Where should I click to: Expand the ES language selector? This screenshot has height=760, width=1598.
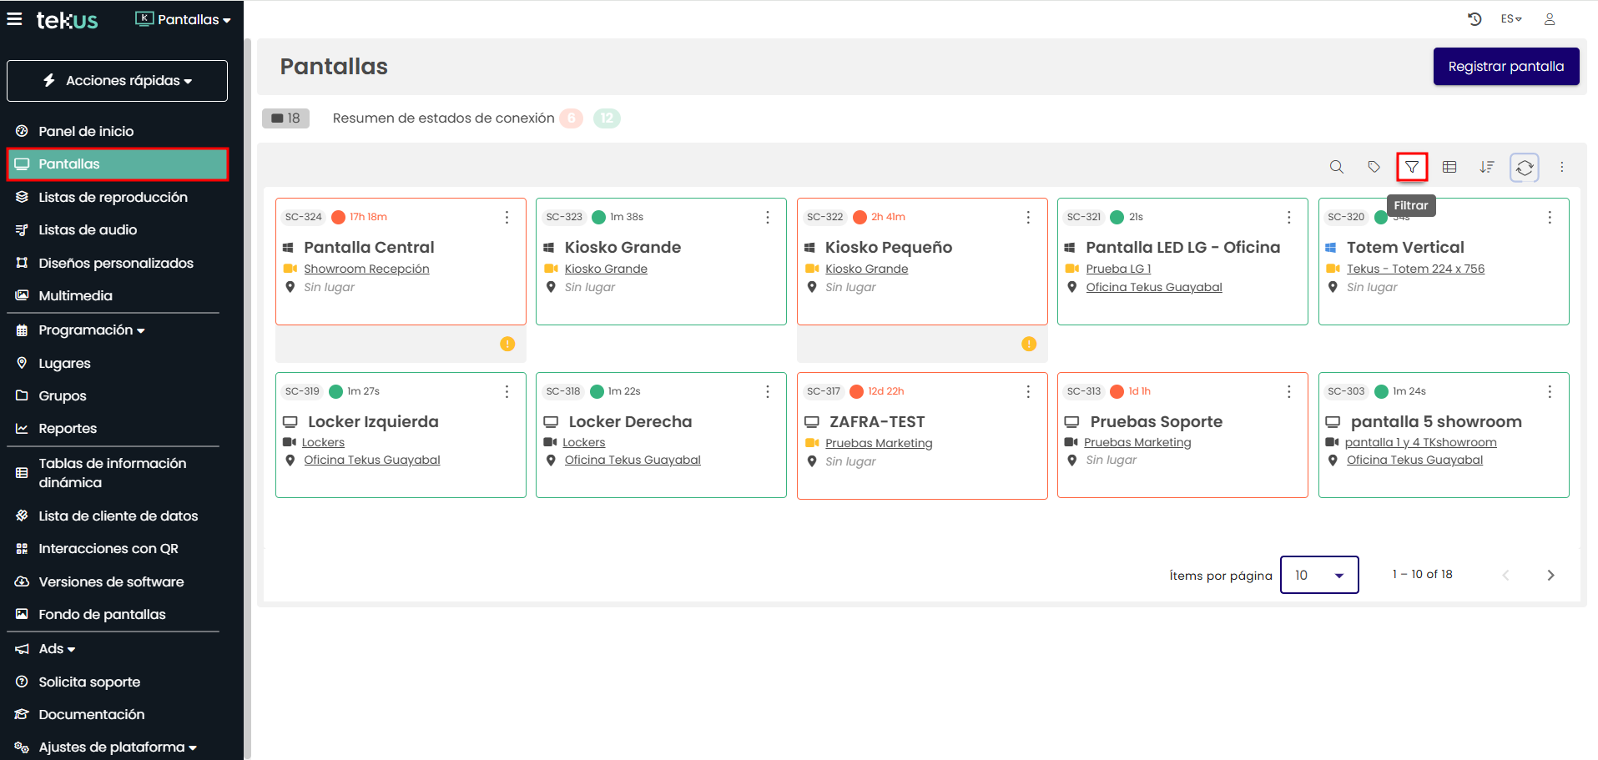pyautogui.click(x=1511, y=19)
